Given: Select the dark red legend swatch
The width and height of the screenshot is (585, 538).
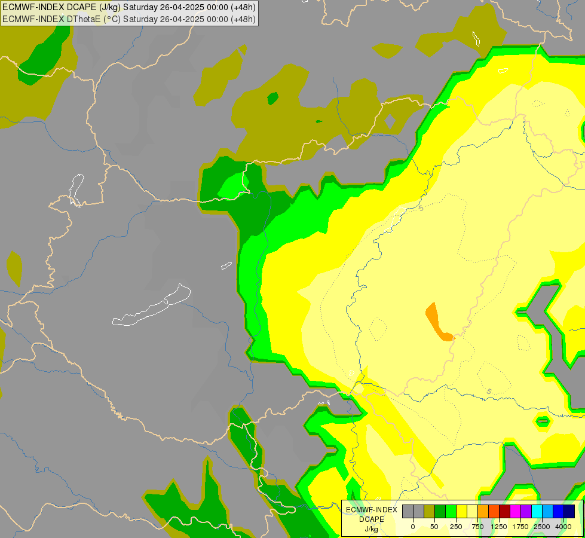Looking at the screenshot, I should coord(504,511).
